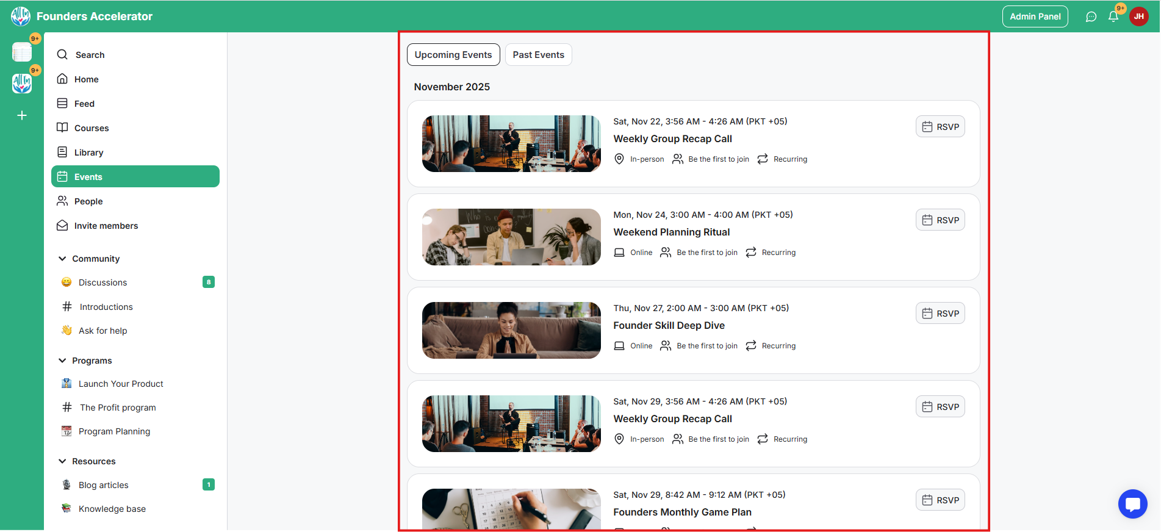Collapse the Resources section chevron
1161x532 pixels.
[62, 461]
